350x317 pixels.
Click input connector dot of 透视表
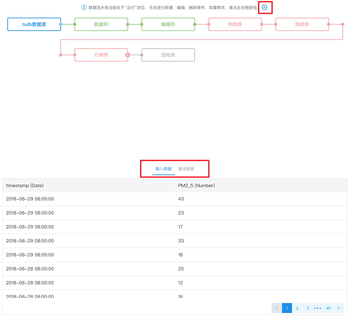(142, 55)
